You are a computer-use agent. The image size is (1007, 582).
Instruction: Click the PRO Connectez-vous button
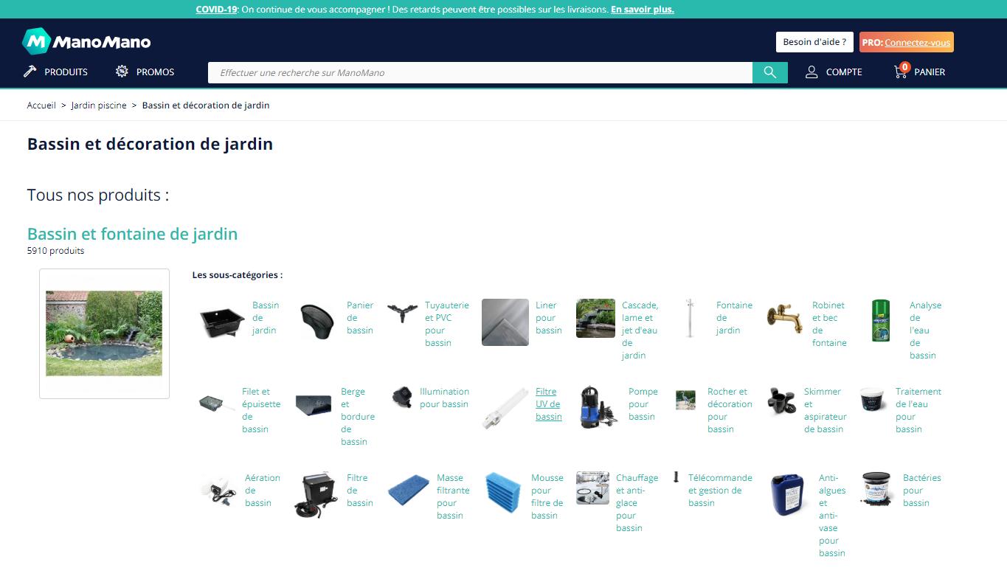[907, 42]
